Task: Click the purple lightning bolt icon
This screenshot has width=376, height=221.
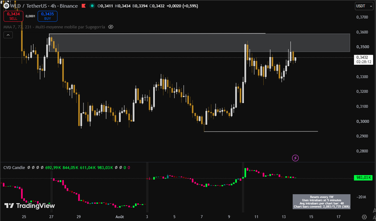Action: pos(295,158)
